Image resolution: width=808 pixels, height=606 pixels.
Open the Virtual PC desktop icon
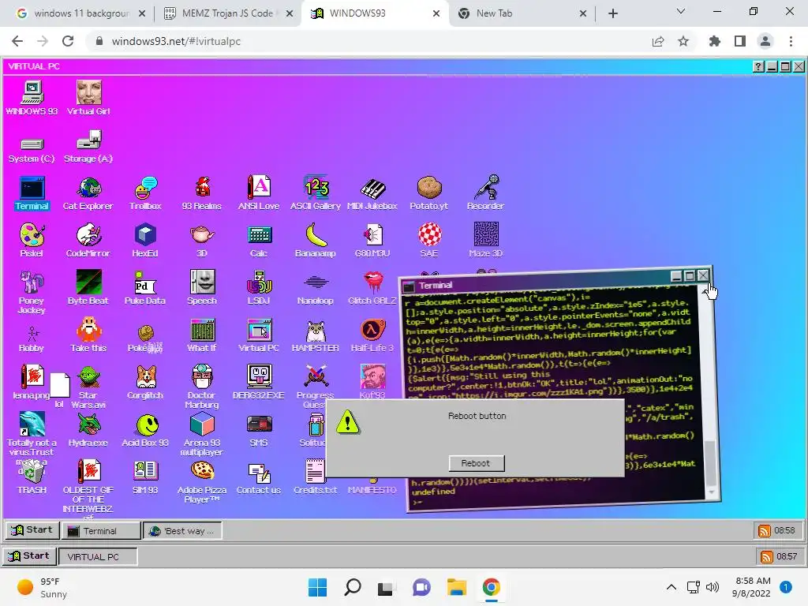(x=259, y=335)
